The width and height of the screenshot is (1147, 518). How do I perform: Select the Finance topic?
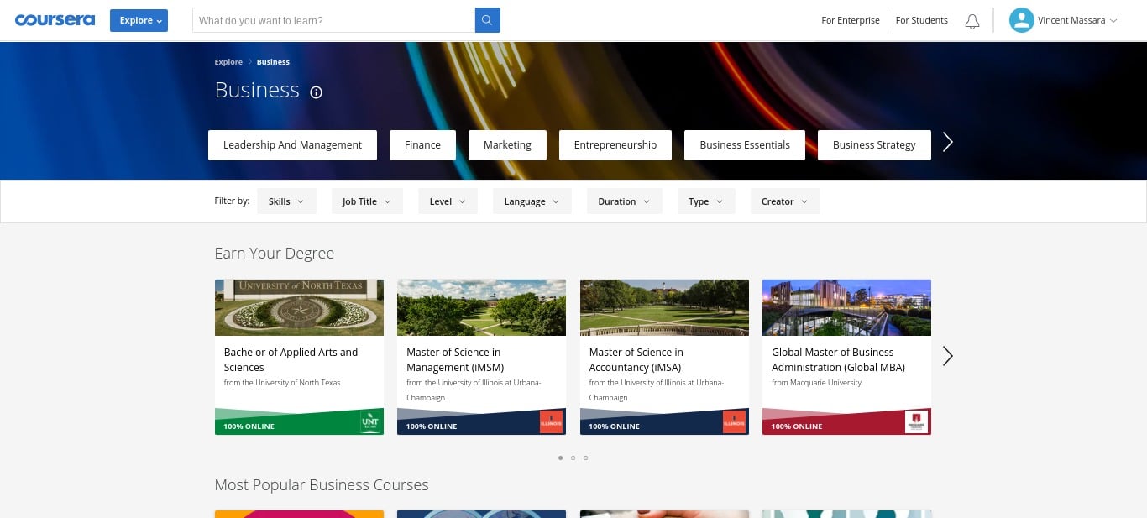click(422, 144)
